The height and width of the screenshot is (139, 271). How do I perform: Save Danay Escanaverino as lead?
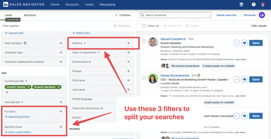256,79
